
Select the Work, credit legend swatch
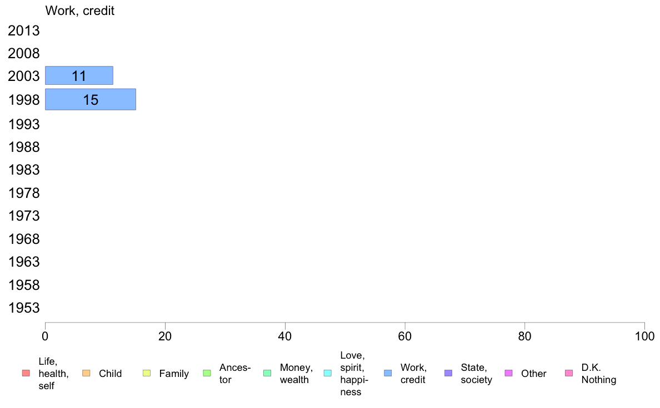click(x=388, y=373)
